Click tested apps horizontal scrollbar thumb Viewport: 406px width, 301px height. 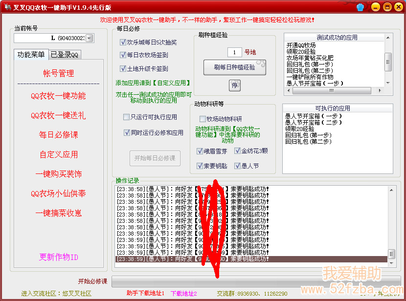(332, 90)
